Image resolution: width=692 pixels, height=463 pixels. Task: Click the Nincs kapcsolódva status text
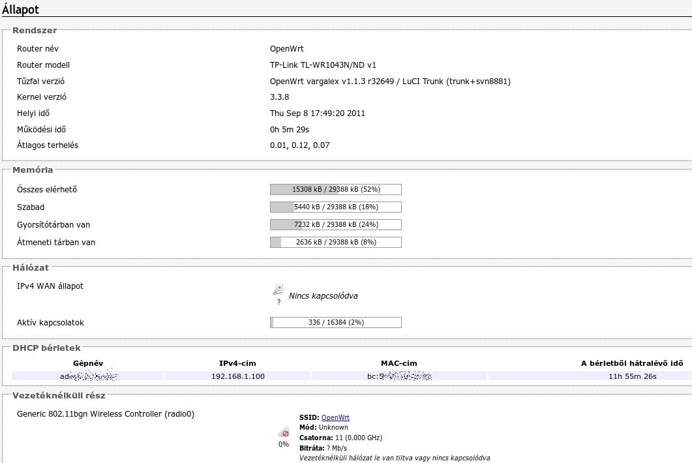tap(323, 296)
